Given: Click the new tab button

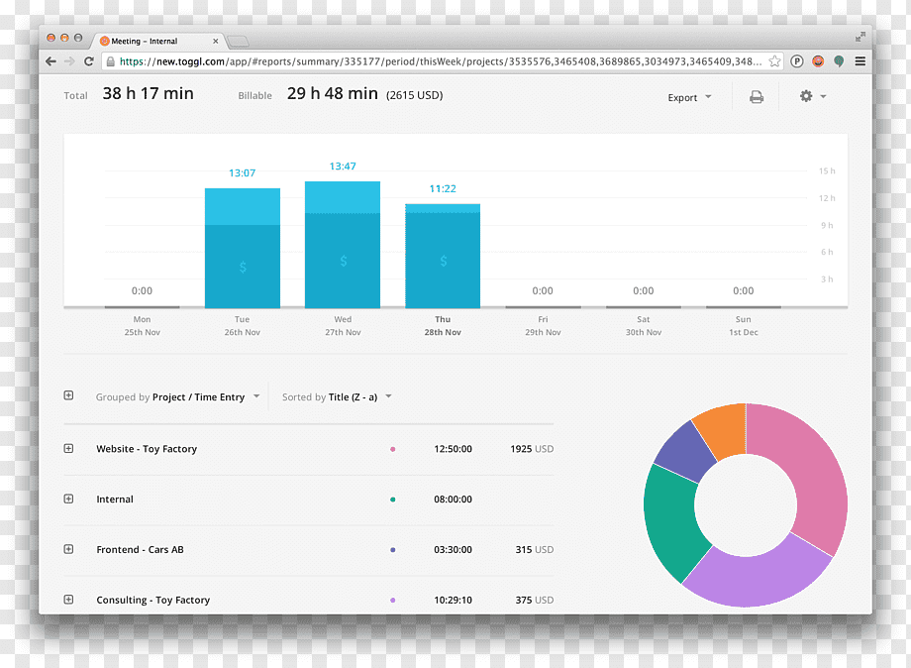Looking at the screenshot, I should pos(238,42).
